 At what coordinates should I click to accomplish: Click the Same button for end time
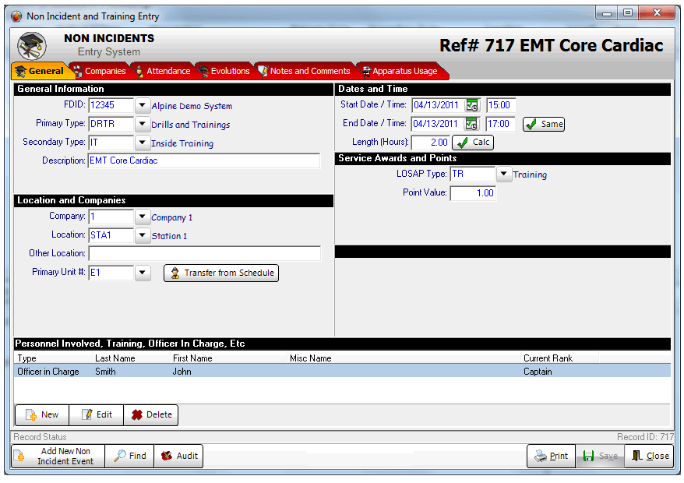click(x=543, y=124)
